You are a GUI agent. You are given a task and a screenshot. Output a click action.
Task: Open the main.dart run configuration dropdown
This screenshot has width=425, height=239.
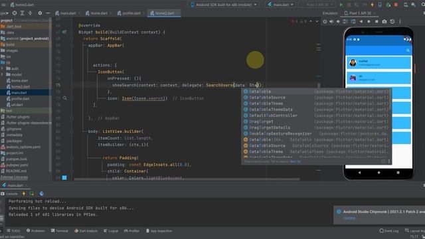(x=280, y=5)
